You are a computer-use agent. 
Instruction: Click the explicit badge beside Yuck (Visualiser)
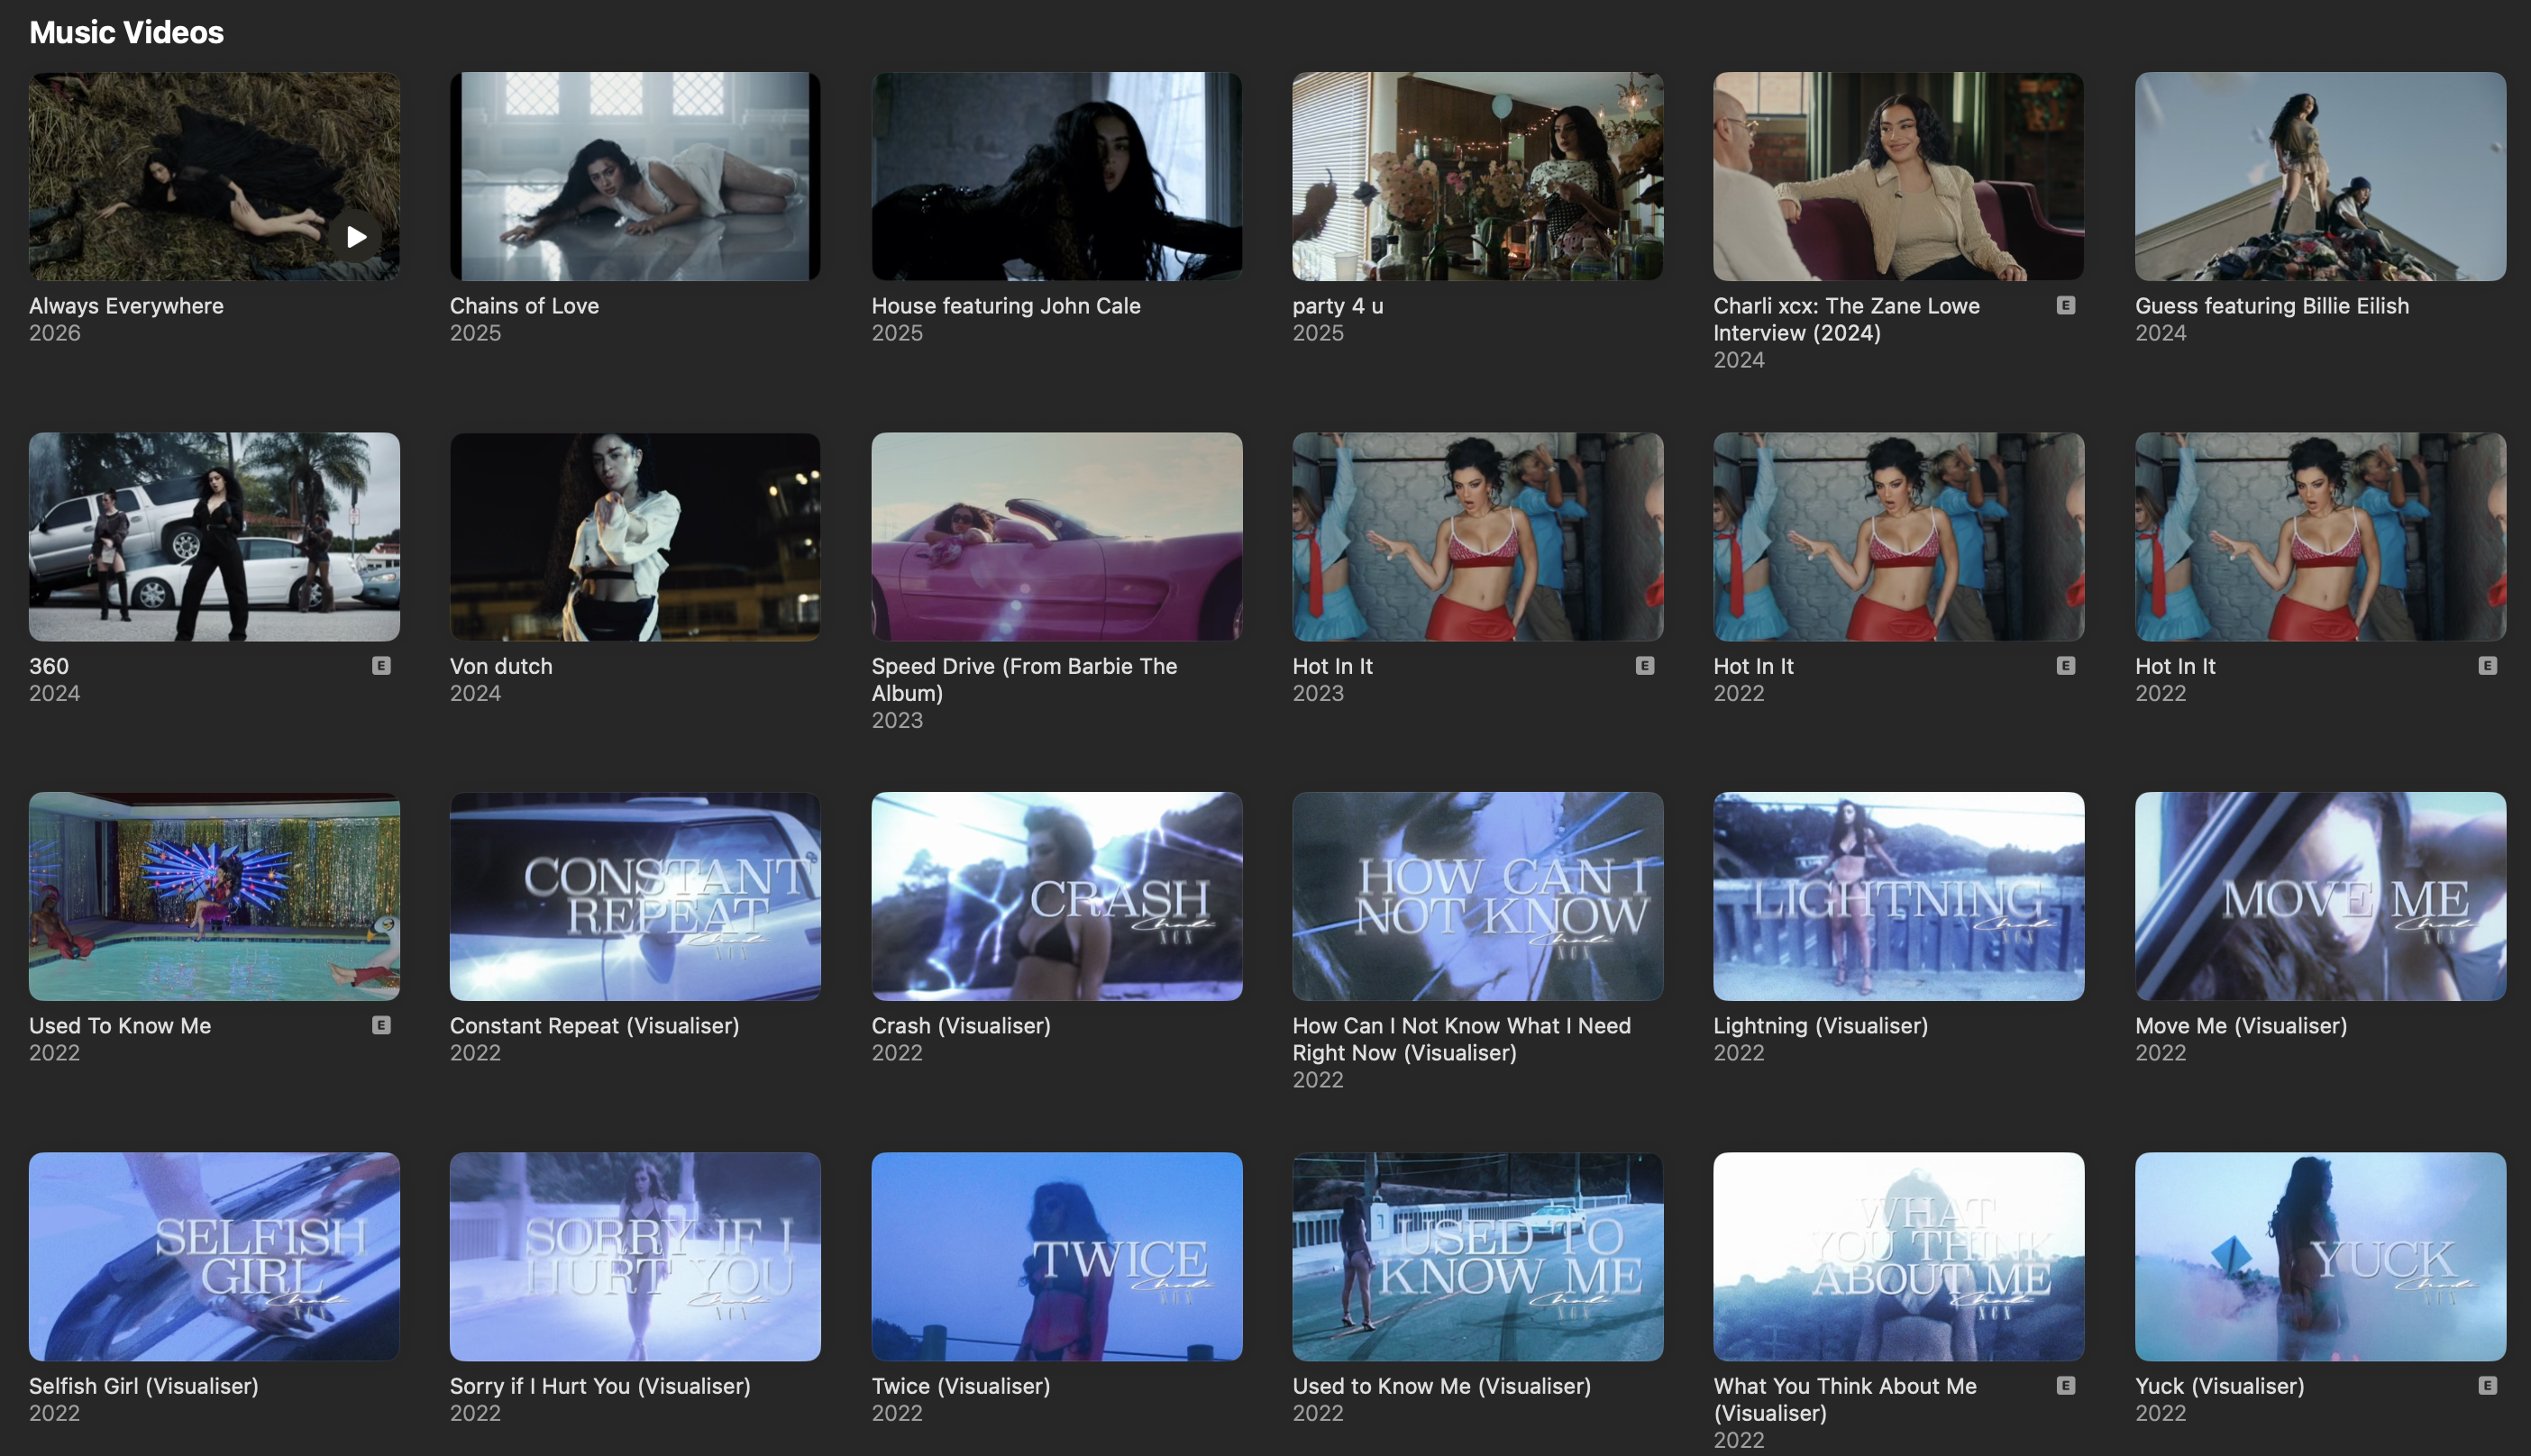2488,1385
